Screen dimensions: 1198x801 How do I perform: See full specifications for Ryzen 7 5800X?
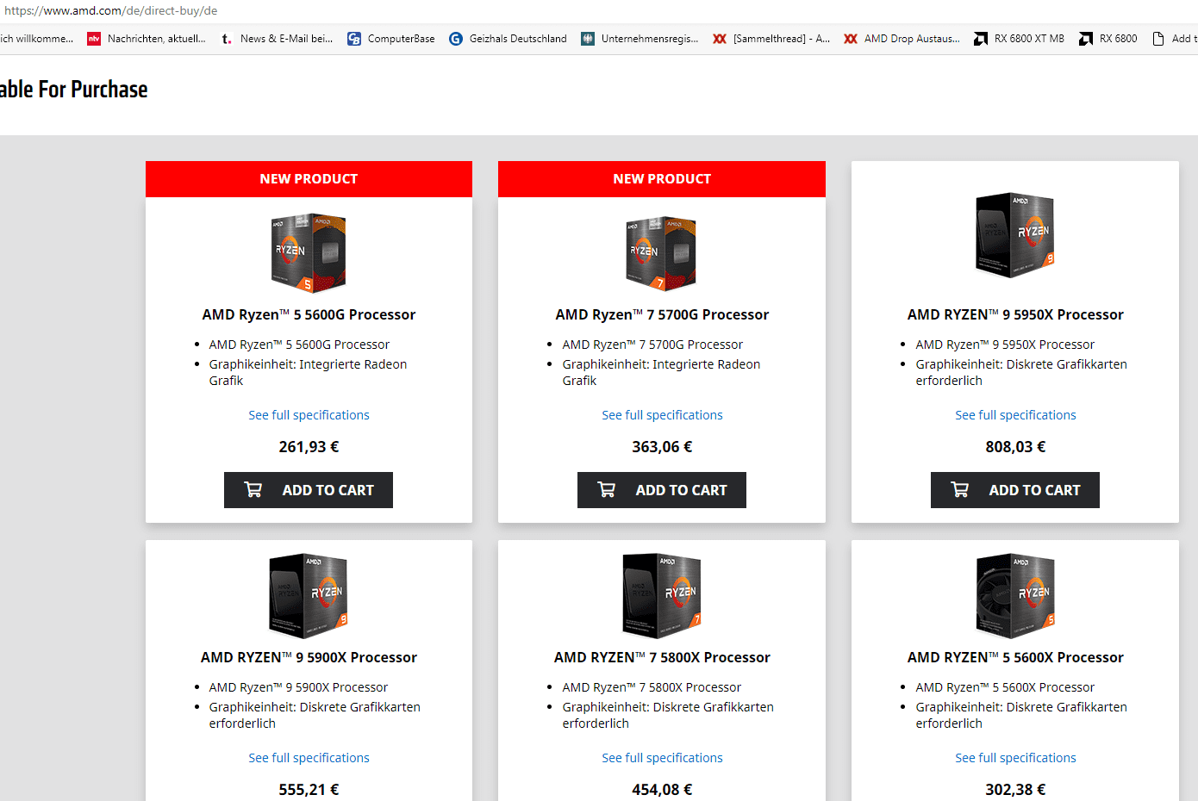pos(662,758)
